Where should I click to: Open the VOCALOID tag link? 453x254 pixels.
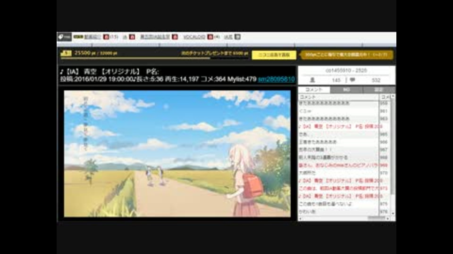(194, 37)
